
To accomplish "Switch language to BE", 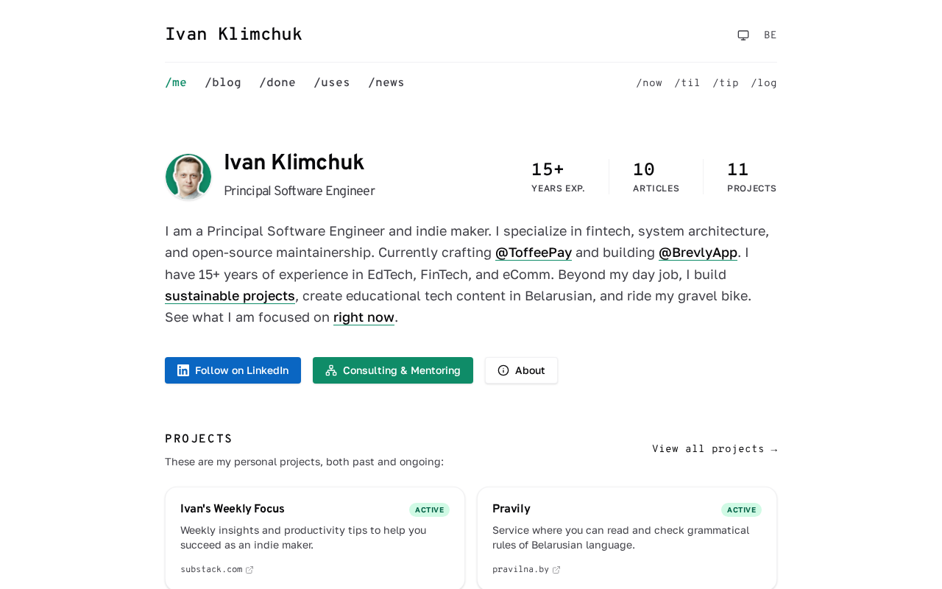I will tap(770, 35).
